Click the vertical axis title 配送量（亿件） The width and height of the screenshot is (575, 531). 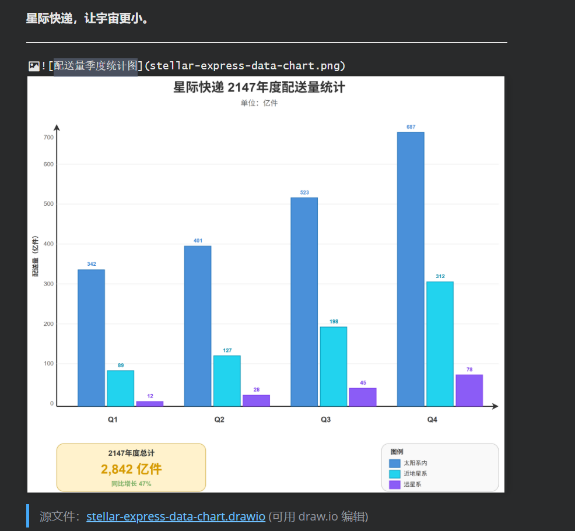[x=35, y=256]
